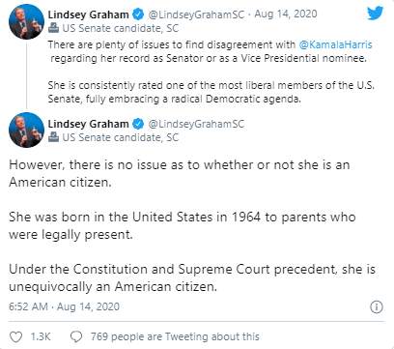Click the 1.3K likes count

tap(41, 336)
